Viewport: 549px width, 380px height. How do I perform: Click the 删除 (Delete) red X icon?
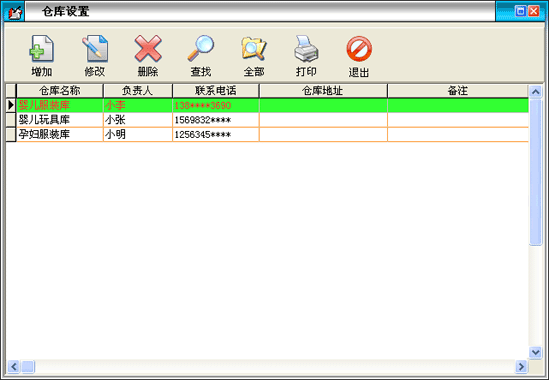click(148, 49)
